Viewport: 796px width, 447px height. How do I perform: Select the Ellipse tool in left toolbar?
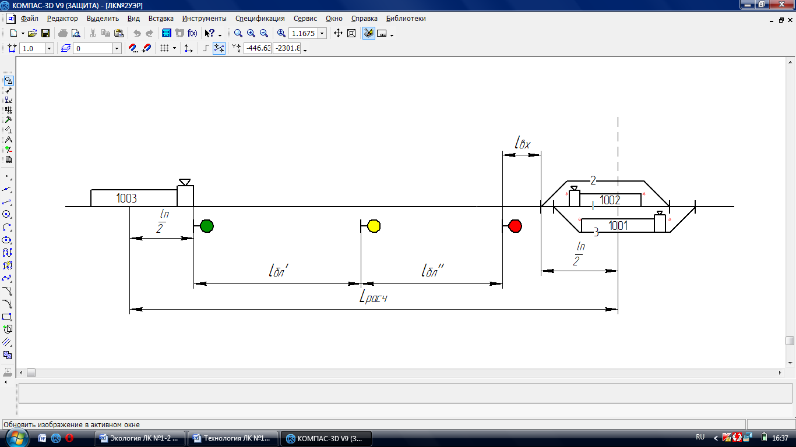pos(8,240)
